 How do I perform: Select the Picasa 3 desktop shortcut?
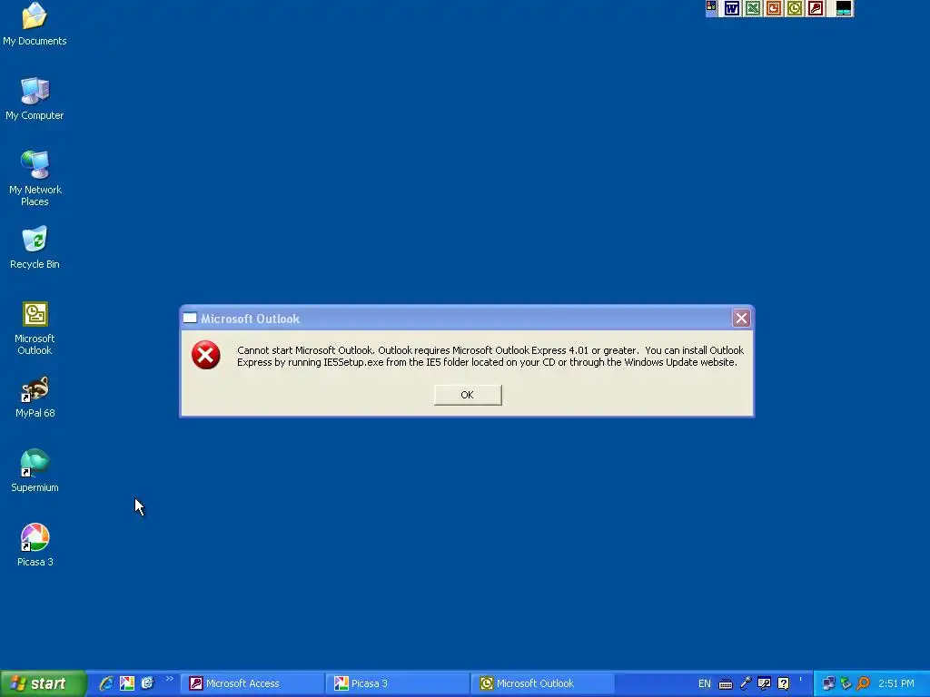[35, 545]
